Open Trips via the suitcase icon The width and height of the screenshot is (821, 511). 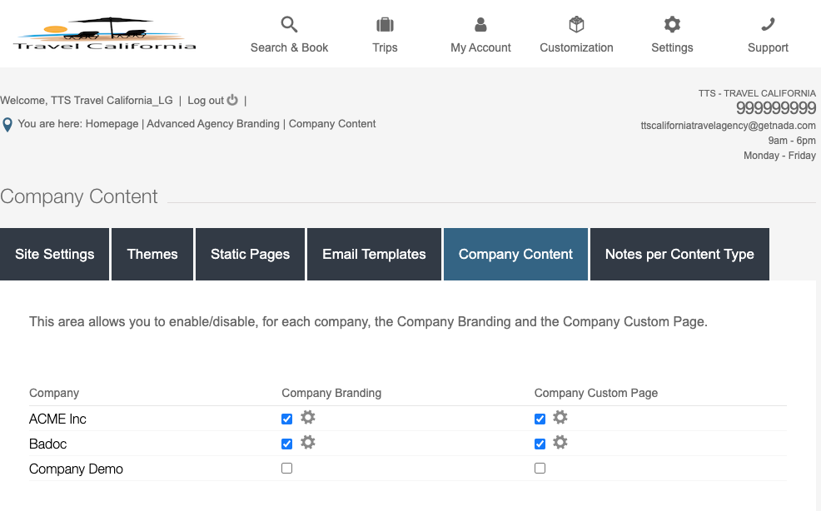click(x=385, y=24)
